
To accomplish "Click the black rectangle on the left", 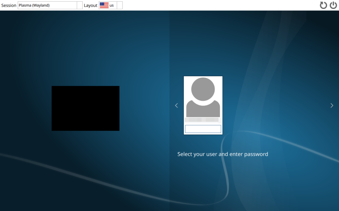I will click(85, 108).
